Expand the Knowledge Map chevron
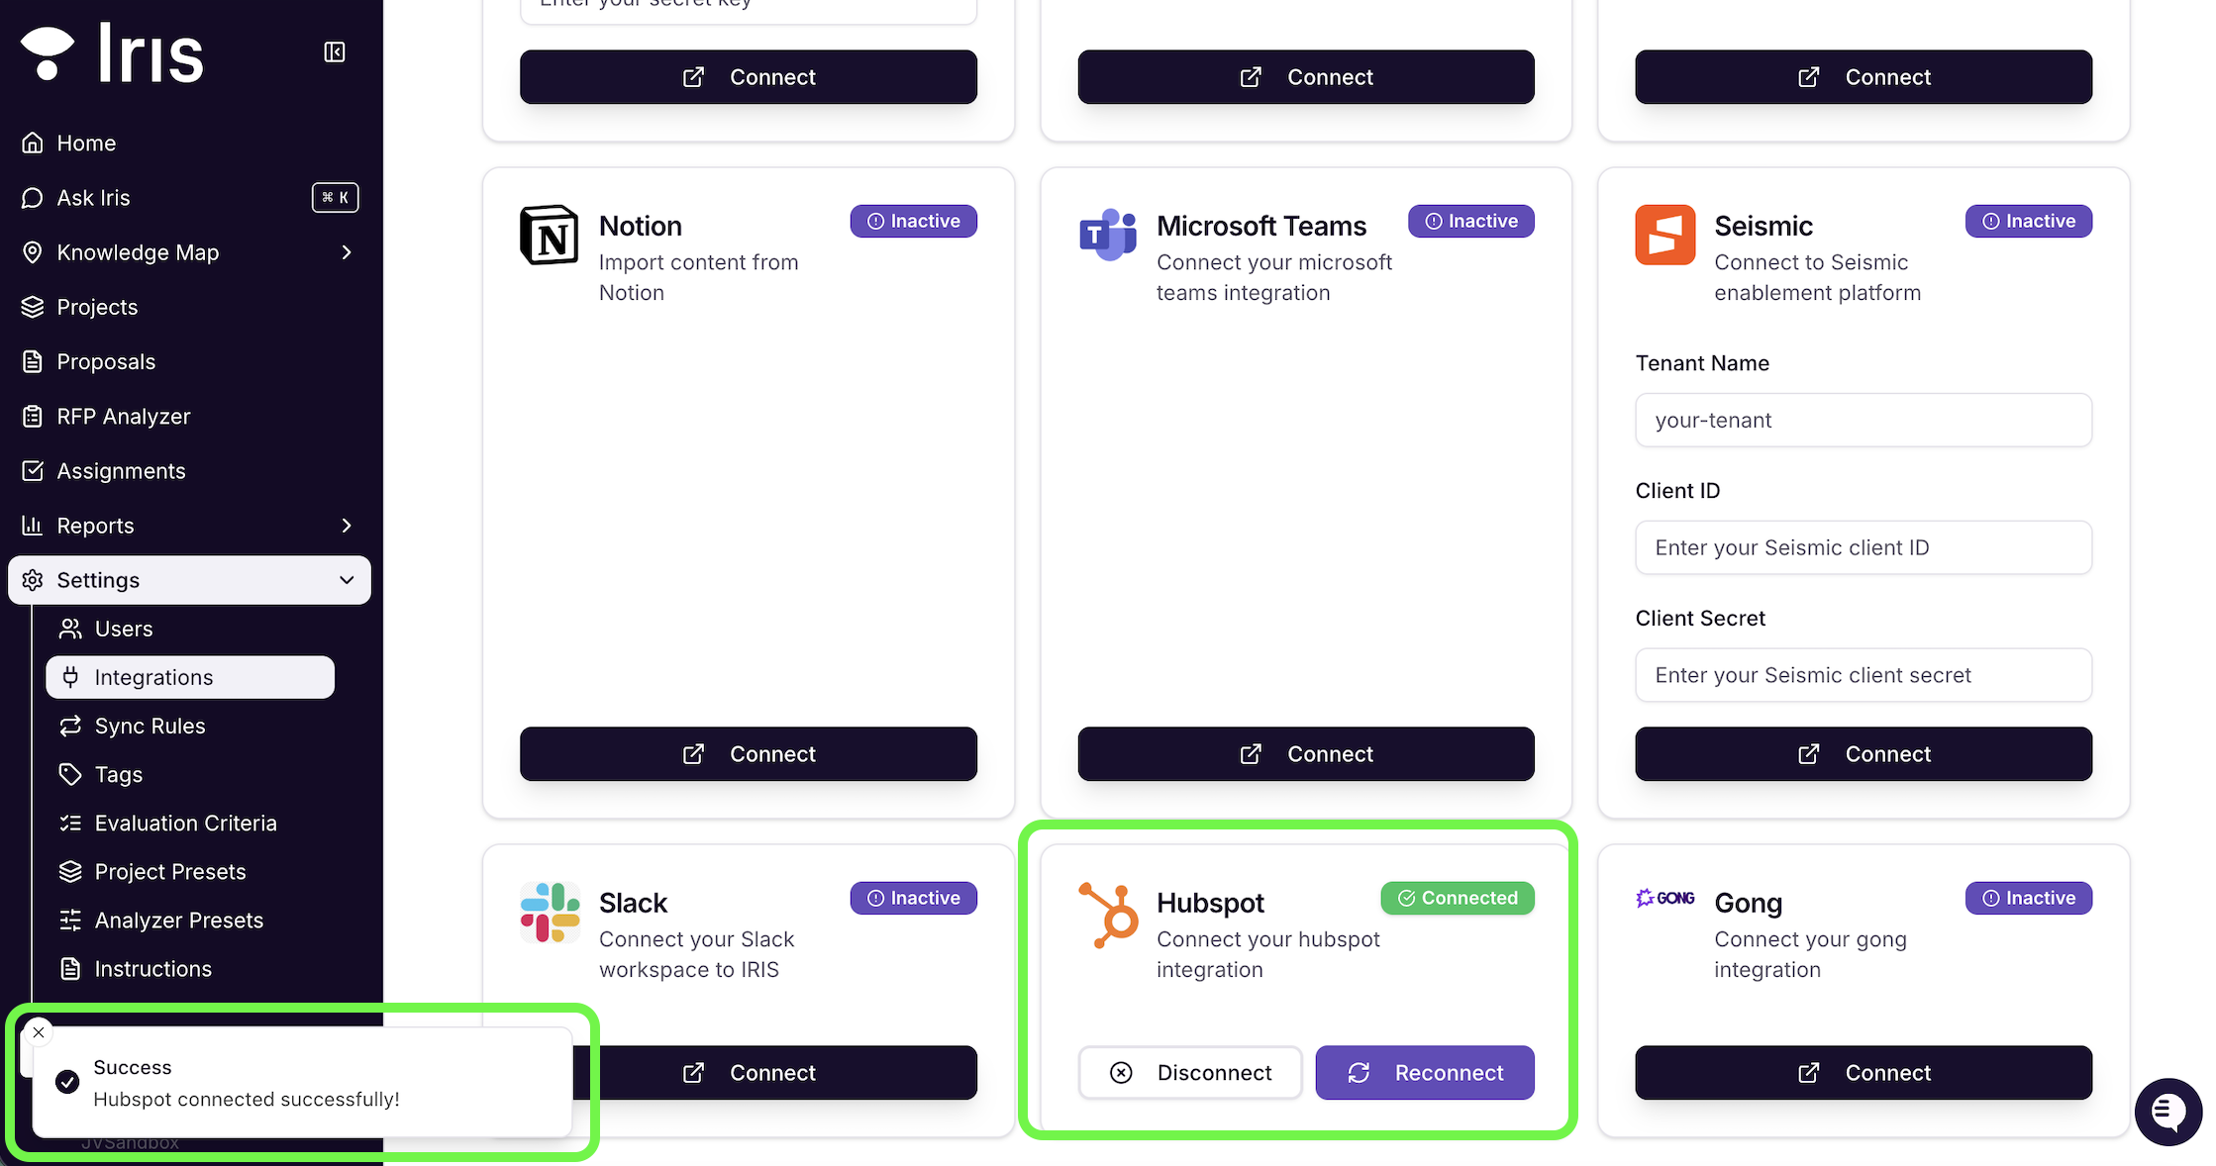This screenshot has height=1166, width=2216. pyautogui.click(x=347, y=252)
